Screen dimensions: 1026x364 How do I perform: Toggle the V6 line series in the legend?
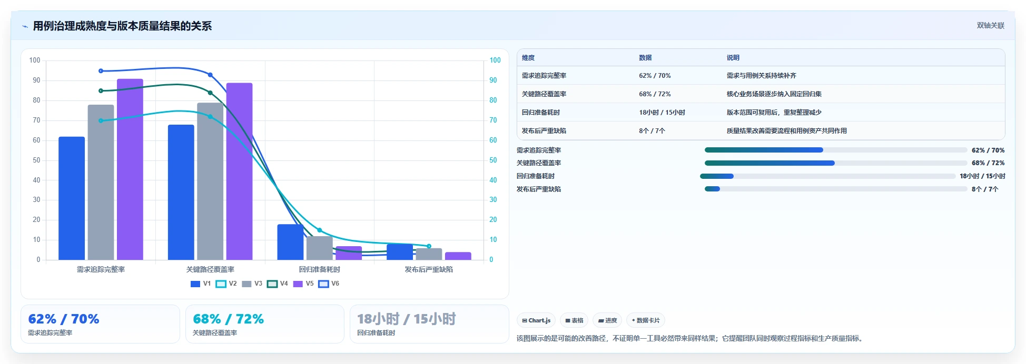[x=329, y=284]
